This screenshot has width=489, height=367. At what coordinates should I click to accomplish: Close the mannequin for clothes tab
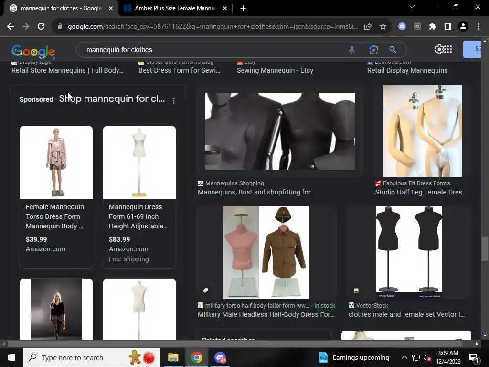coord(111,8)
